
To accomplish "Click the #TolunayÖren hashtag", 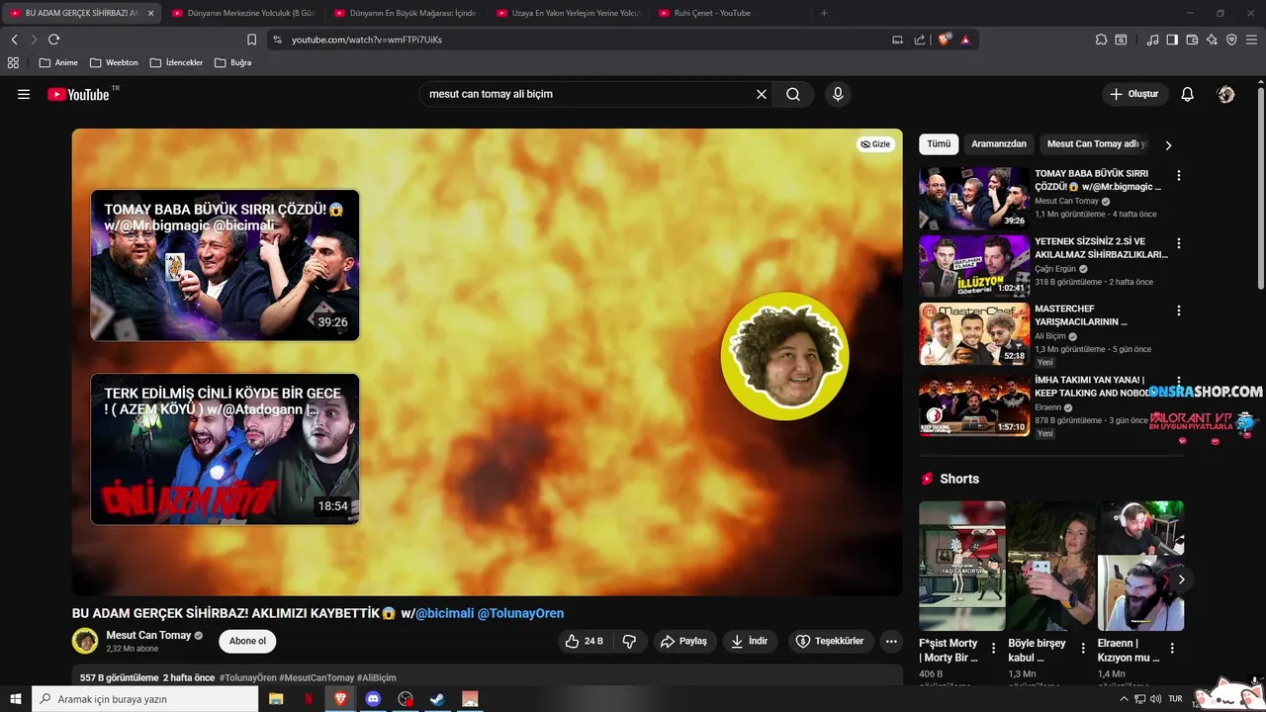I will (248, 677).
